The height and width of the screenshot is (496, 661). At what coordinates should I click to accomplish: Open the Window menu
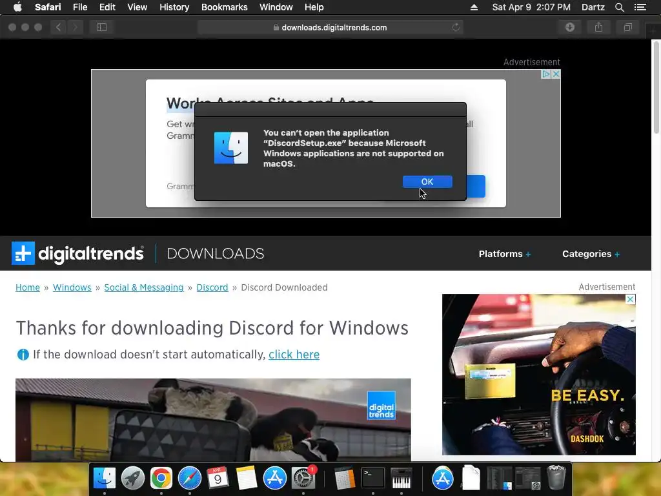tap(276, 7)
